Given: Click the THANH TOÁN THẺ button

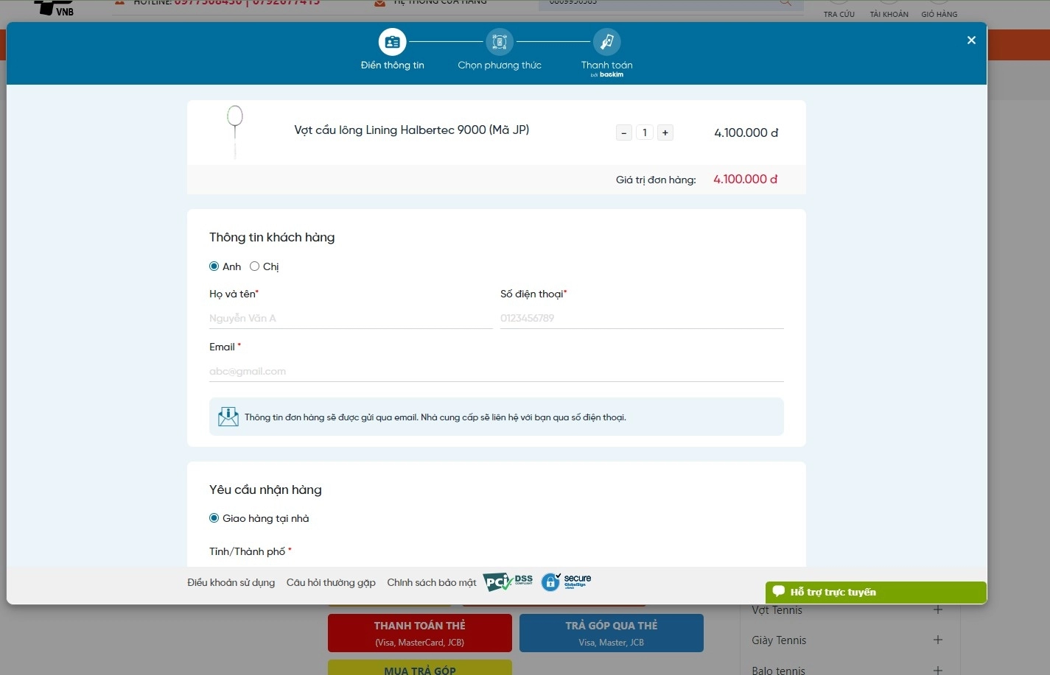Looking at the screenshot, I should 420,633.
